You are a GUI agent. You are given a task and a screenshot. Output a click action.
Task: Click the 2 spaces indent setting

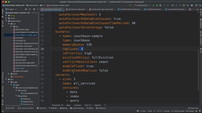166,111
